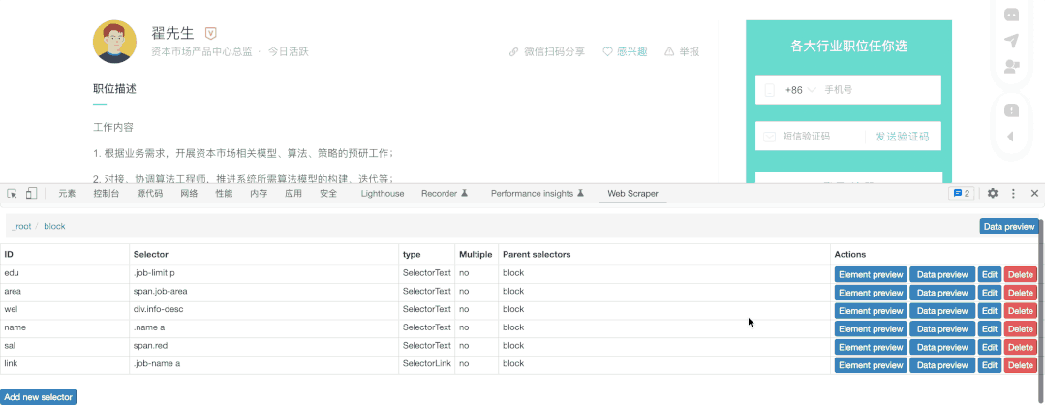Expand the +86 country code dropdown
This screenshot has width=1045, height=405.
pyautogui.click(x=800, y=90)
